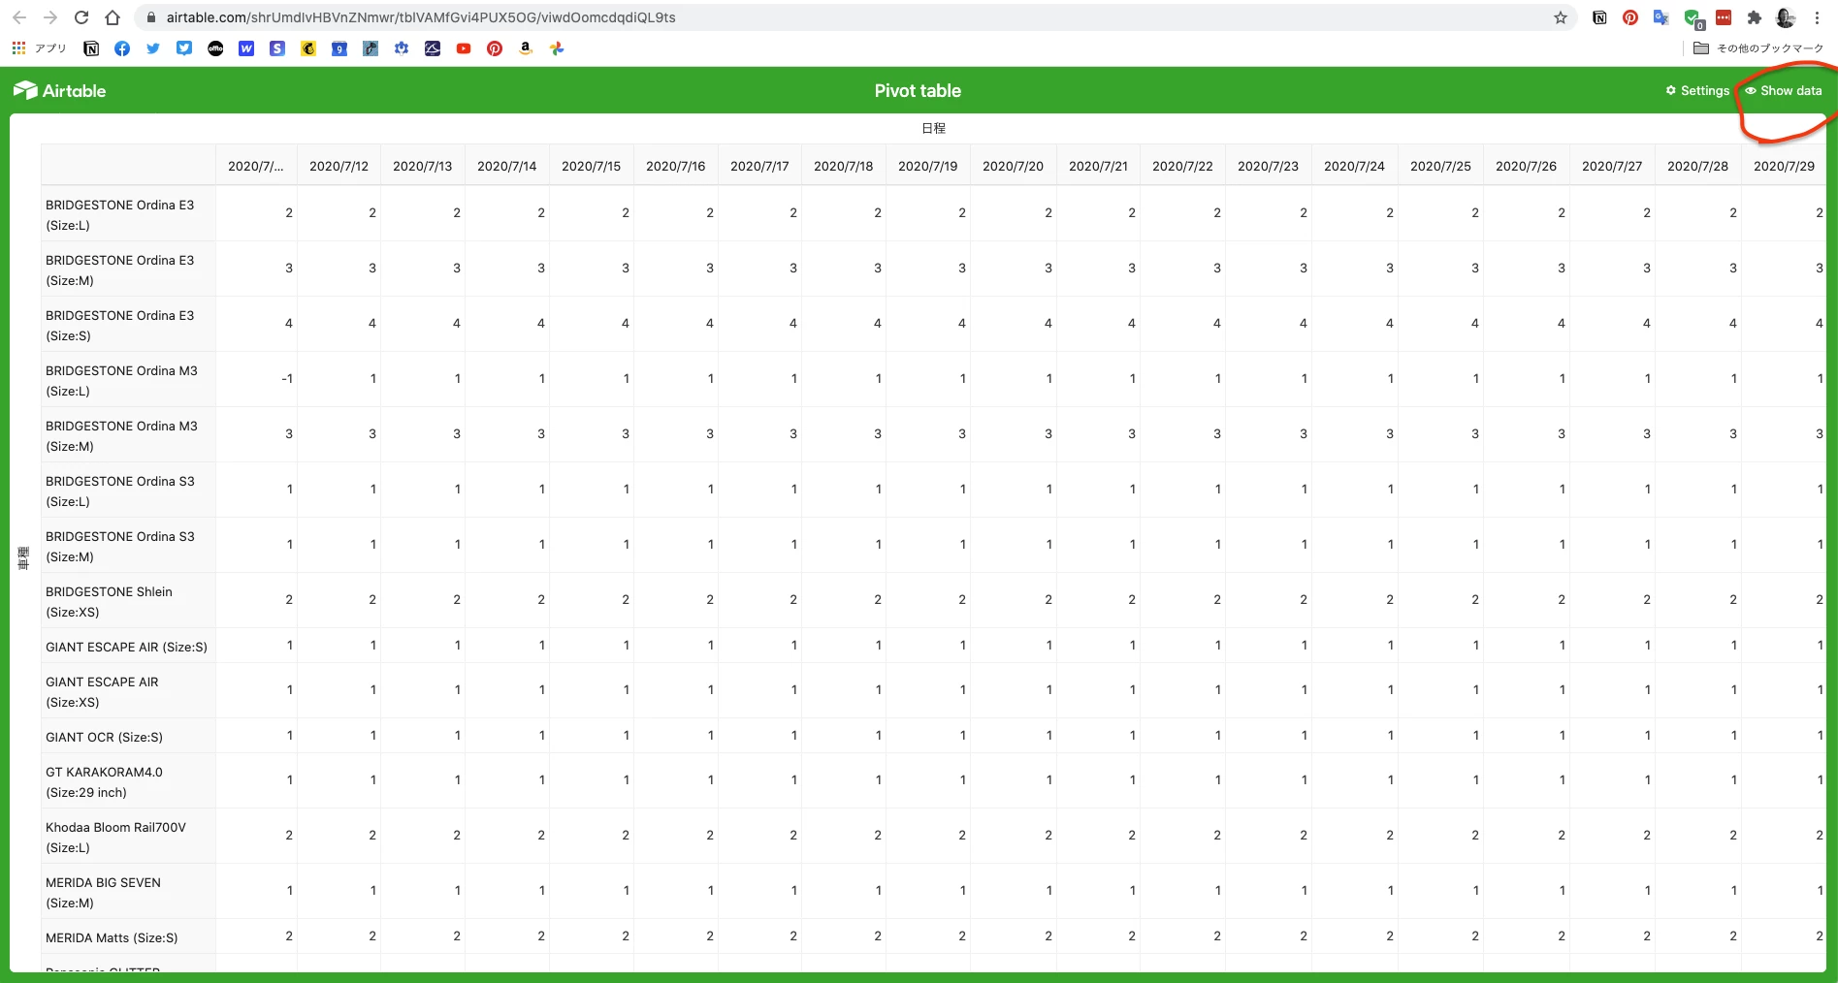The height and width of the screenshot is (983, 1838).
Task: Open the Extensions puzzle piece menu
Action: [x=1755, y=17]
